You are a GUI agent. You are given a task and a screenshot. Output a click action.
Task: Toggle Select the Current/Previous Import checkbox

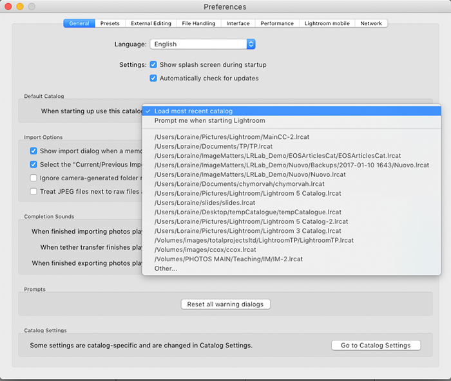[x=34, y=164]
